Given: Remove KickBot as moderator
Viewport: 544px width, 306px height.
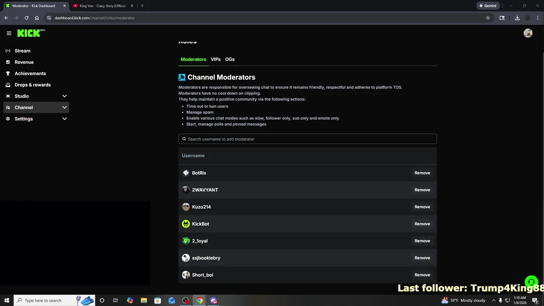Looking at the screenshot, I should [x=422, y=224].
